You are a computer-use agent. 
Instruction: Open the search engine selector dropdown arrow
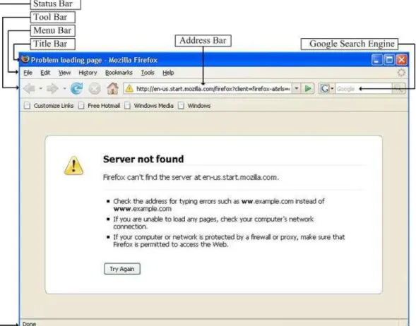pos(332,88)
